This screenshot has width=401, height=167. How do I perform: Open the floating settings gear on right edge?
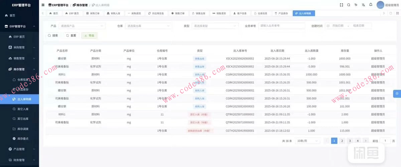point(397,94)
